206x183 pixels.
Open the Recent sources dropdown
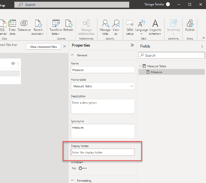37,28
